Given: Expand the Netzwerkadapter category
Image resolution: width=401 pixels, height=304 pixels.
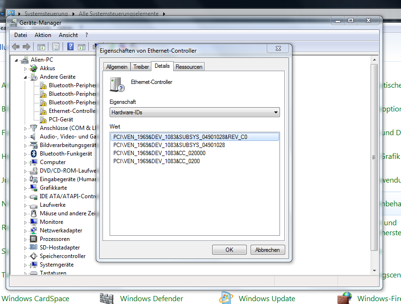Looking at the screenshot, I should point(26,230).
